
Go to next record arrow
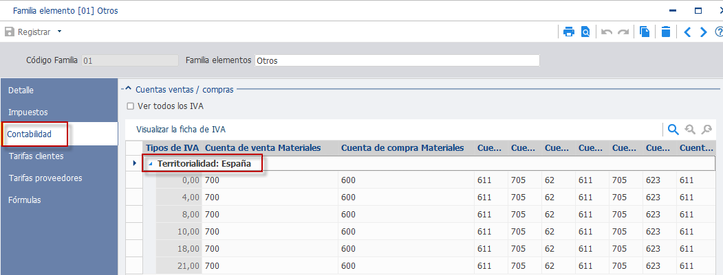click(703, 32)
